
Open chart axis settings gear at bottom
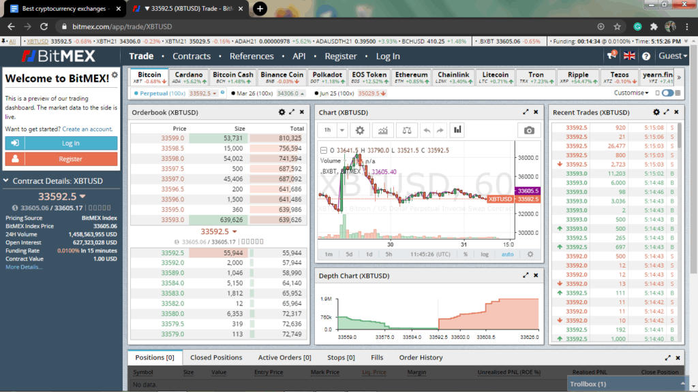(530, 255)
